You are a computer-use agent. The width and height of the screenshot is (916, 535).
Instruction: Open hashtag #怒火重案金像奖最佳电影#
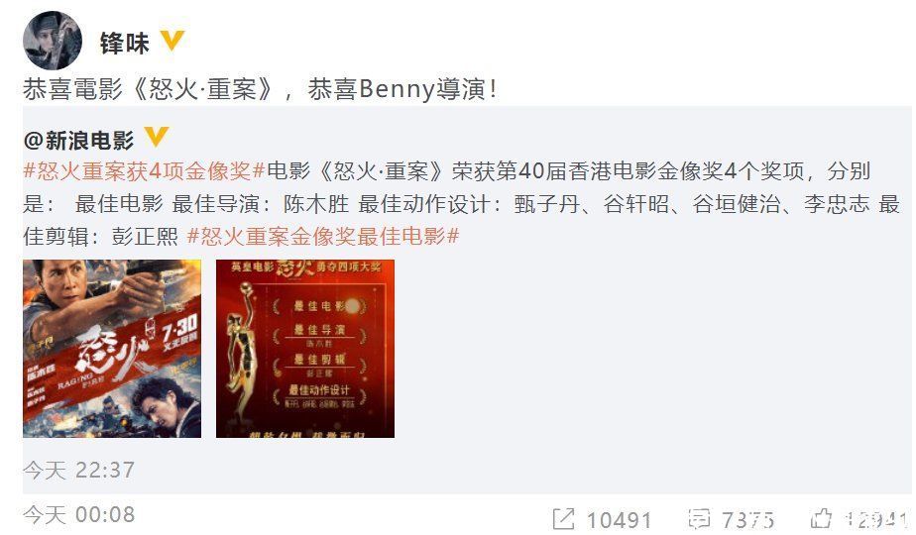(323, 236)
